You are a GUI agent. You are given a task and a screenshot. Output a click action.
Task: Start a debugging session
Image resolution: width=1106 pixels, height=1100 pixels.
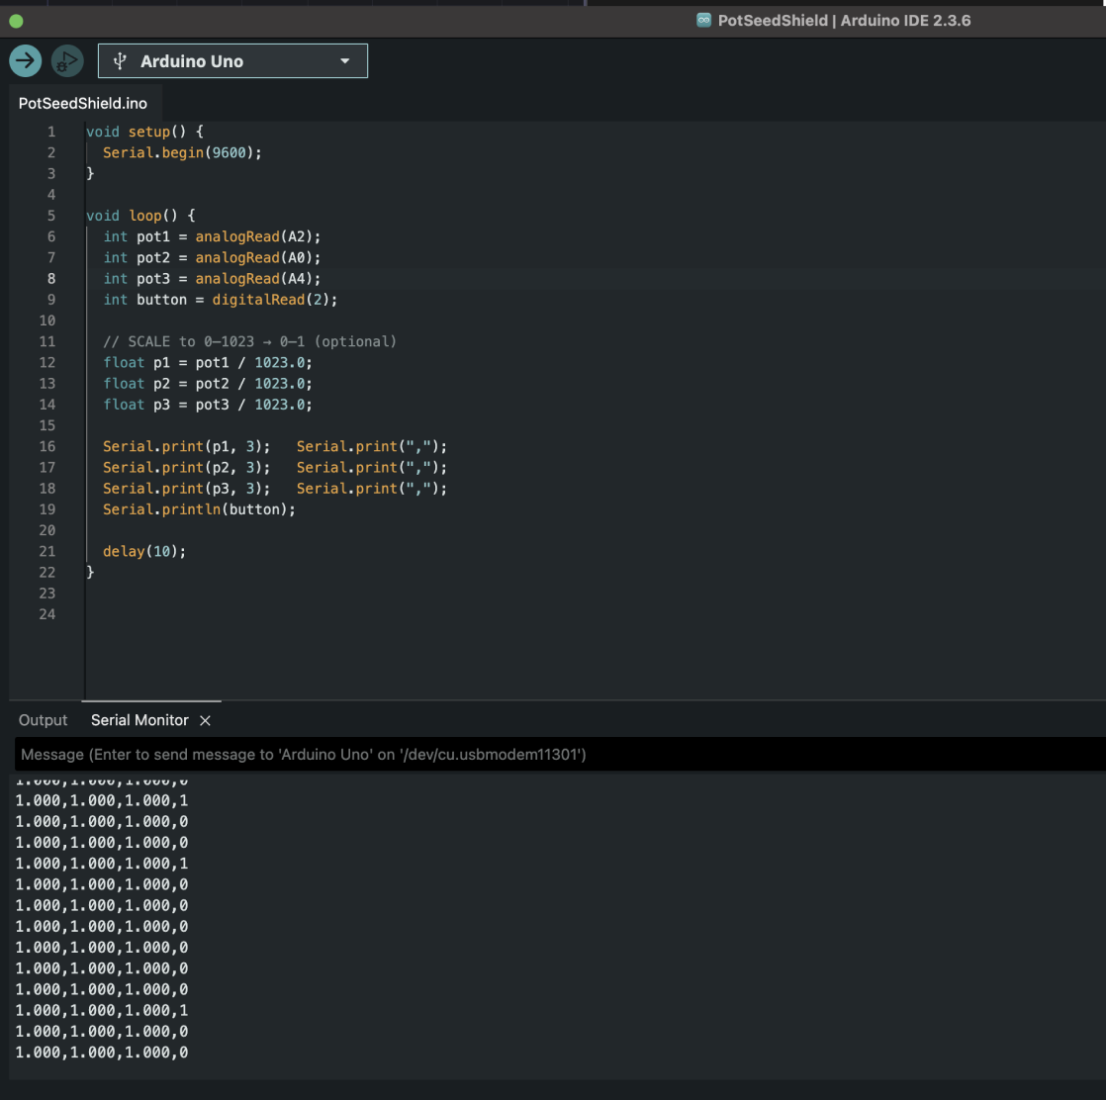(66, 60)
